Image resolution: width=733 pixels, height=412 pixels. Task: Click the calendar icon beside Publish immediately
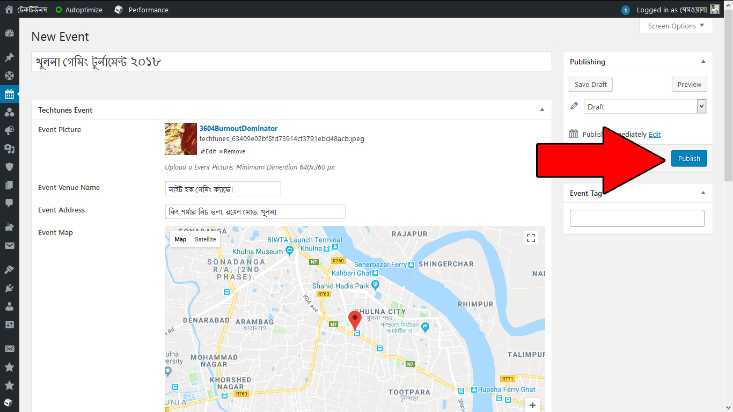[x=574, y=134]
